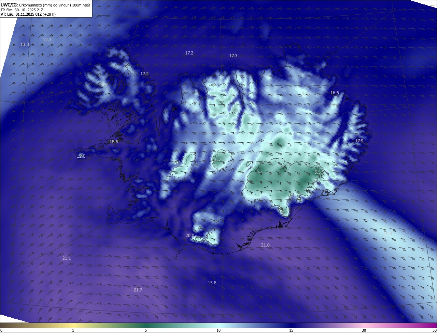Click the 21.7 value label on the map
This screenshot has height=333, width=437.
click(x=138, y=290)
